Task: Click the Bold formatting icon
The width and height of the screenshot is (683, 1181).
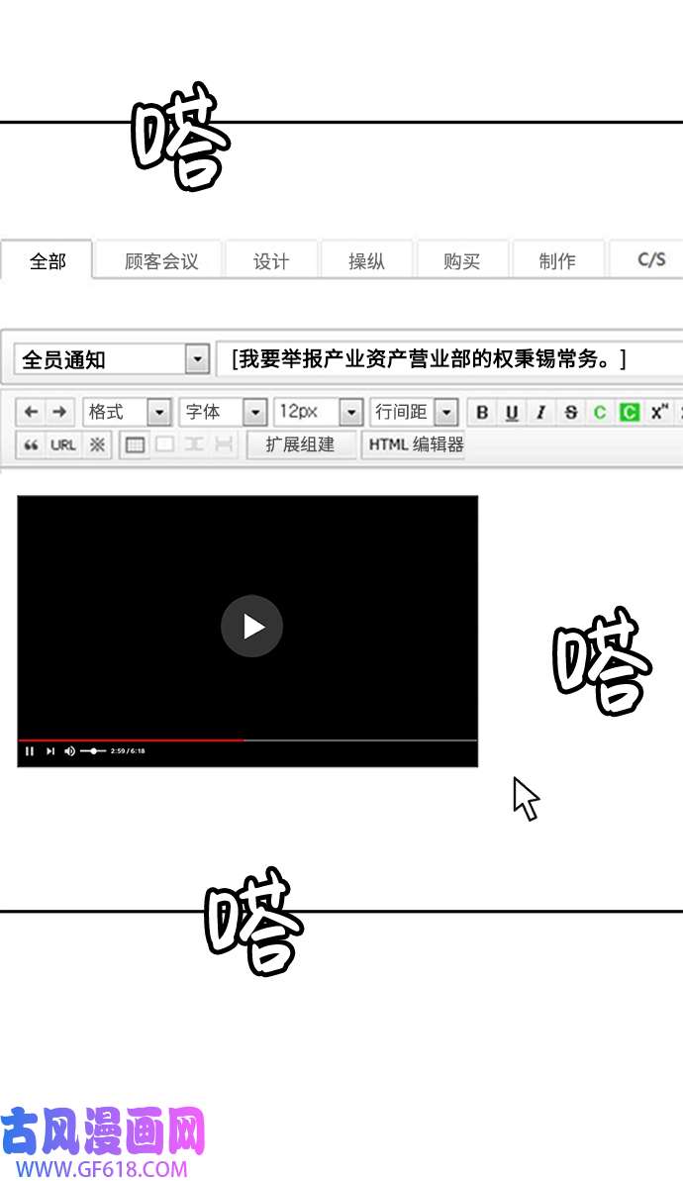Action: [482, 413]
